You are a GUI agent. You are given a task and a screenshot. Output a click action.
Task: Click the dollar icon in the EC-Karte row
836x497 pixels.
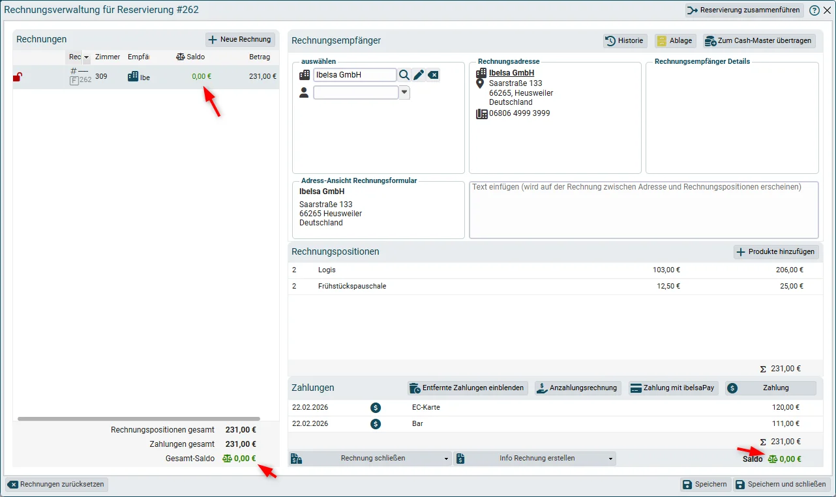[376, 408]
